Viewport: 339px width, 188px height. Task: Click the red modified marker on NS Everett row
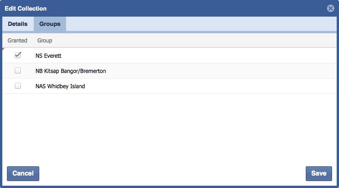coord(3,49)
